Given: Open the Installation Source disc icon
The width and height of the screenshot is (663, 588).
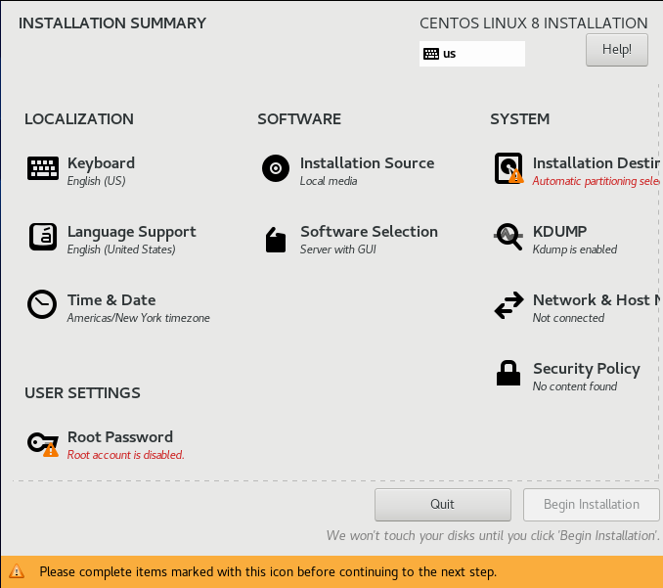Looking at the screenshot, I should click(276, 168).
